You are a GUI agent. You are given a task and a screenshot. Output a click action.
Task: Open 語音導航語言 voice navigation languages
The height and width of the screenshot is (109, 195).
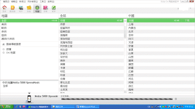(x=13, y=44)
